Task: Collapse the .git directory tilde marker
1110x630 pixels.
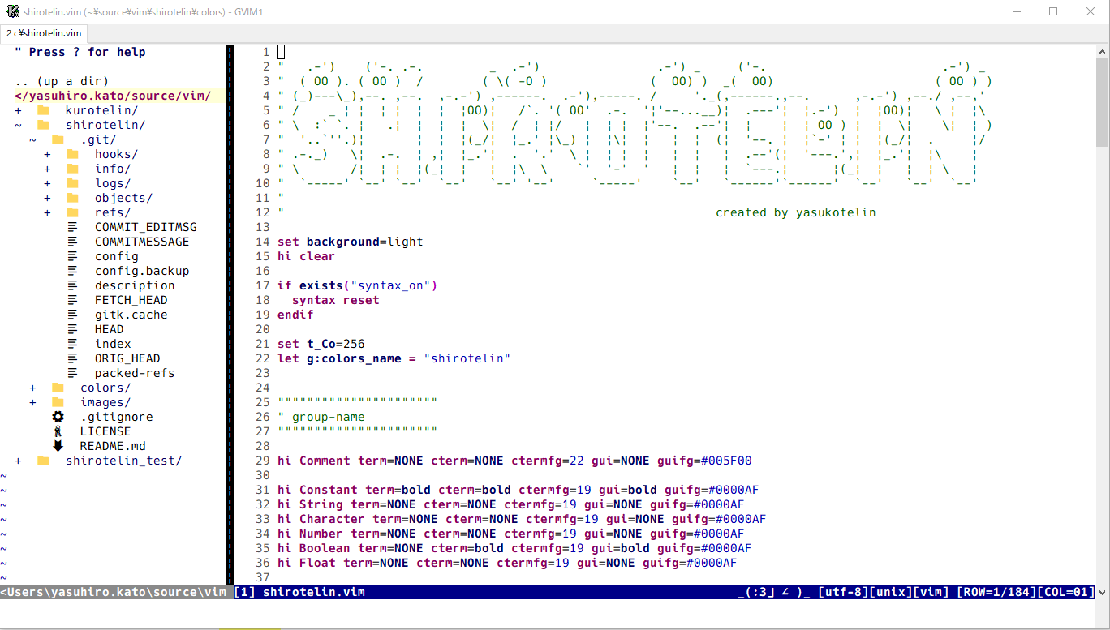Action: [x=32, y=139]
